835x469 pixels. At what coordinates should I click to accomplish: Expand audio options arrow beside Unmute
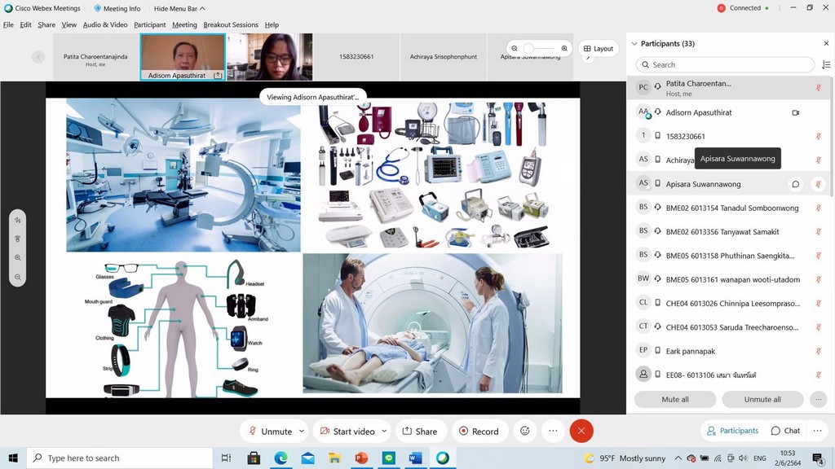tap(302, 431)
